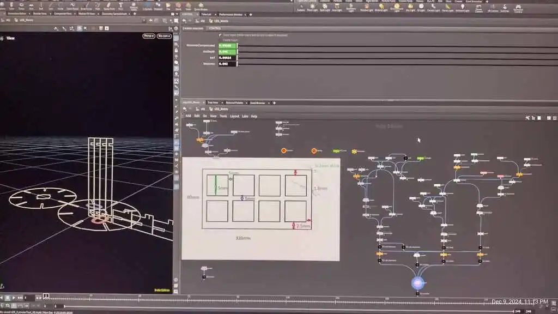Click the slider beside the 0.00614 value
Screen dimensions: 558x314
click(x=397, y=58)
